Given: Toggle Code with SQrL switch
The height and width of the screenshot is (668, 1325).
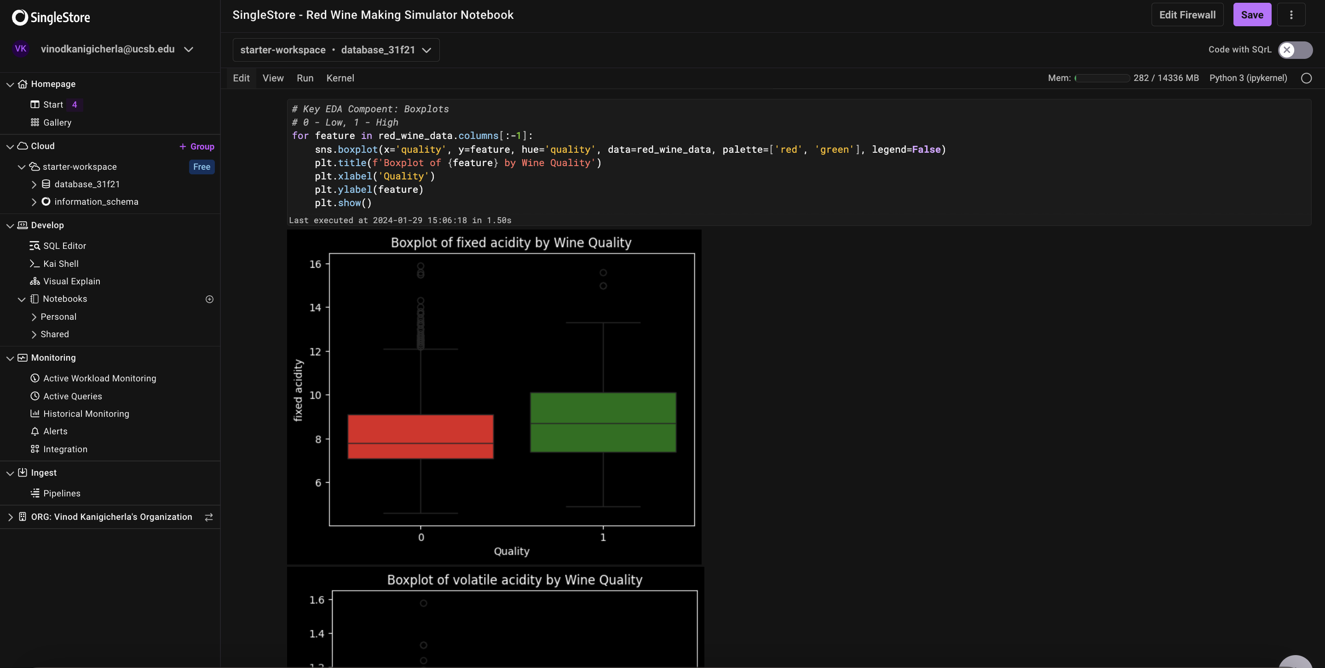Looking at the screenshot, I should [x=1295, y=50].
